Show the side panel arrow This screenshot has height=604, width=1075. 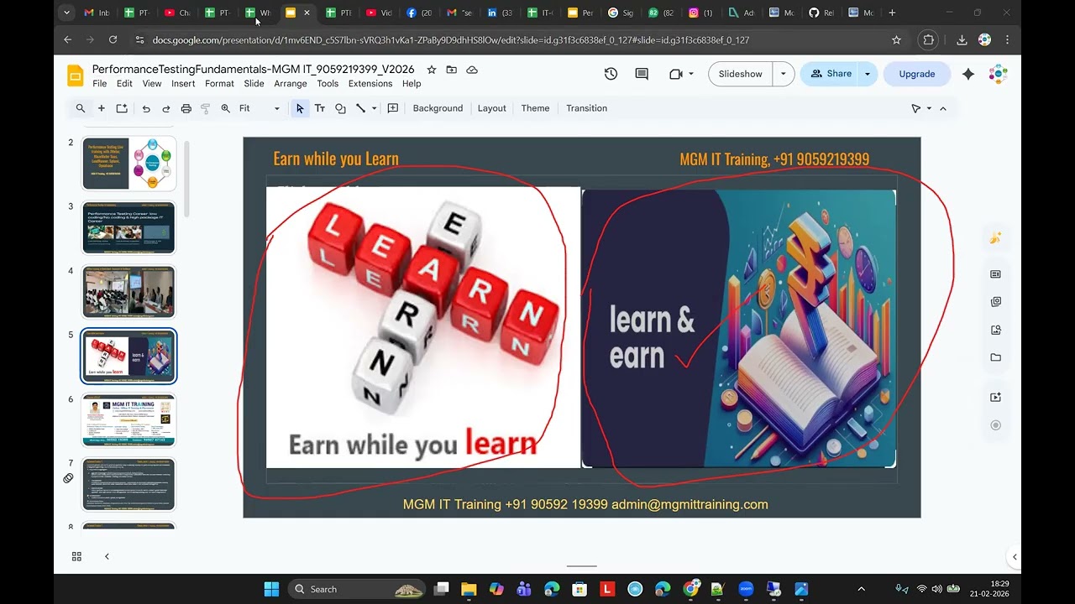pyautogui.click(x=1014, y=557)
